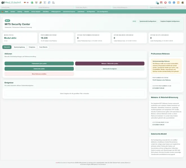Screen dimensions: 186x168
Task: Click the grey document icon in the toolbar
Action: [x=53, y=3]
